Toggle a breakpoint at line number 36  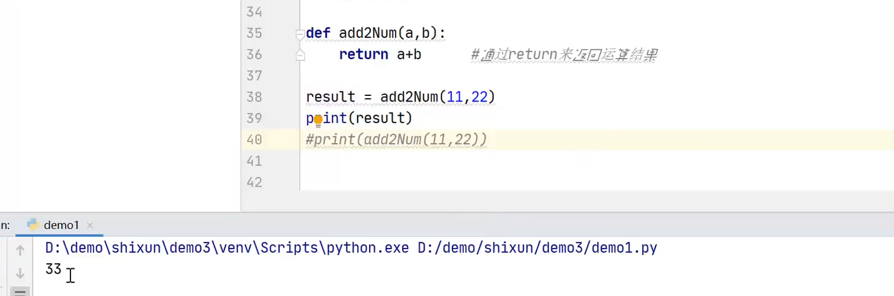pos(254,54)
